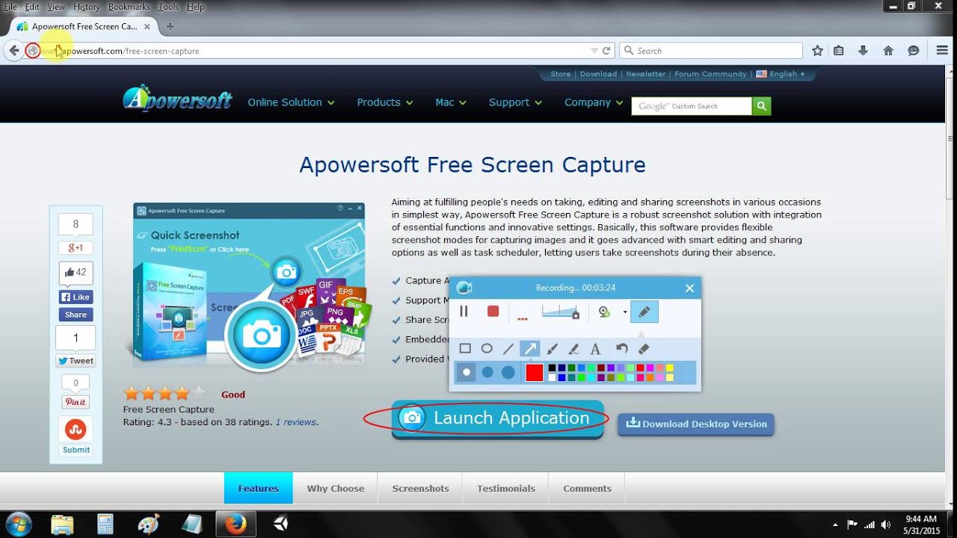The width and height of the screenshot is (957, 538).
Task: Open the Mac dropdown menu
Action: (x=451, y=102)
